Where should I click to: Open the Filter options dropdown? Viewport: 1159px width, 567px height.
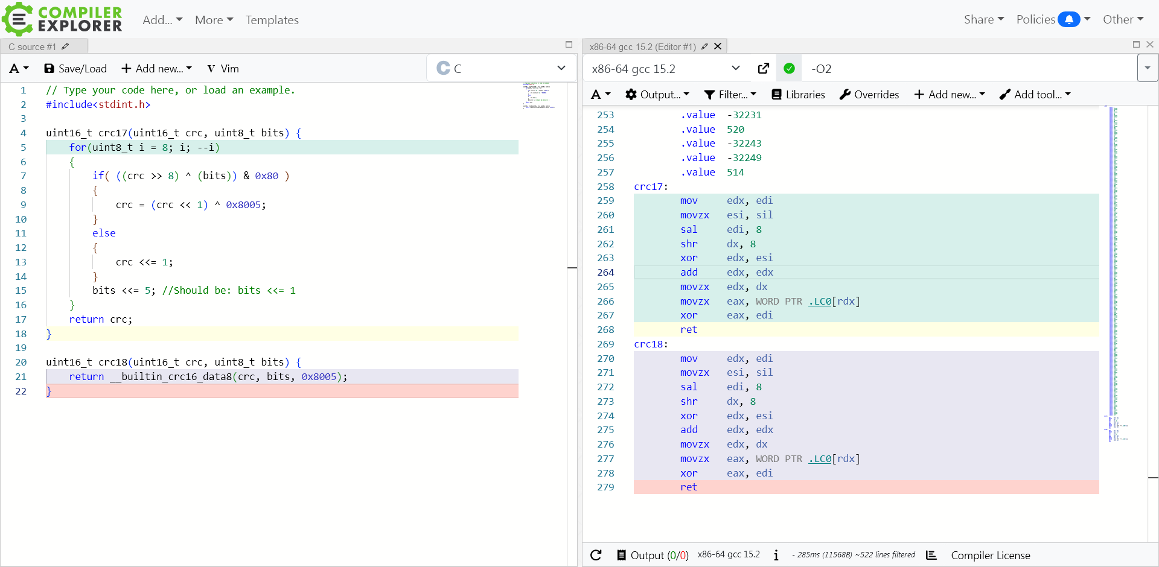(730, 95)
